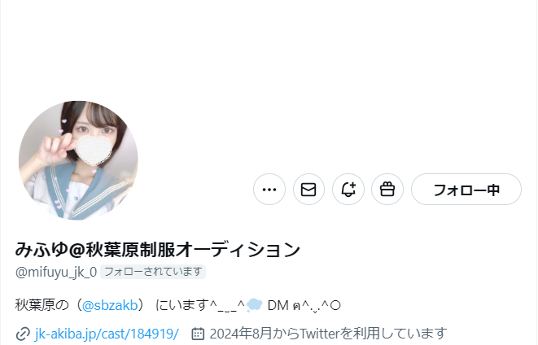Click the display name みふゆ@秋葉原制服オーディション

[157, 249]
